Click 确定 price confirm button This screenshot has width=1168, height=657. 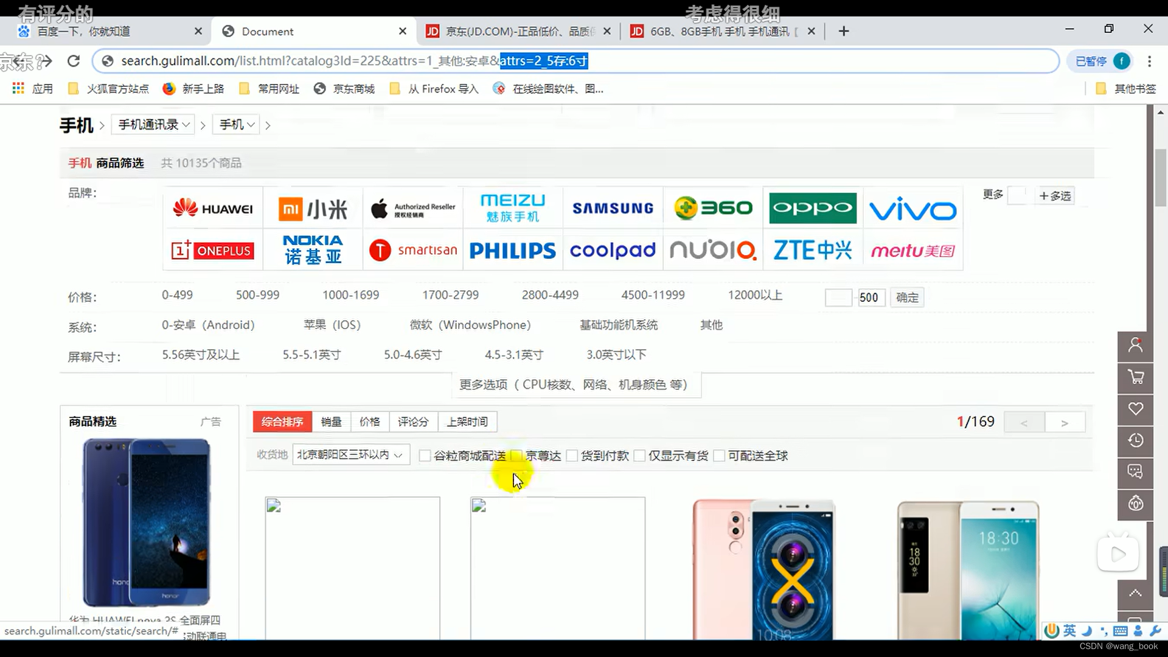click(x=907, y=297)
